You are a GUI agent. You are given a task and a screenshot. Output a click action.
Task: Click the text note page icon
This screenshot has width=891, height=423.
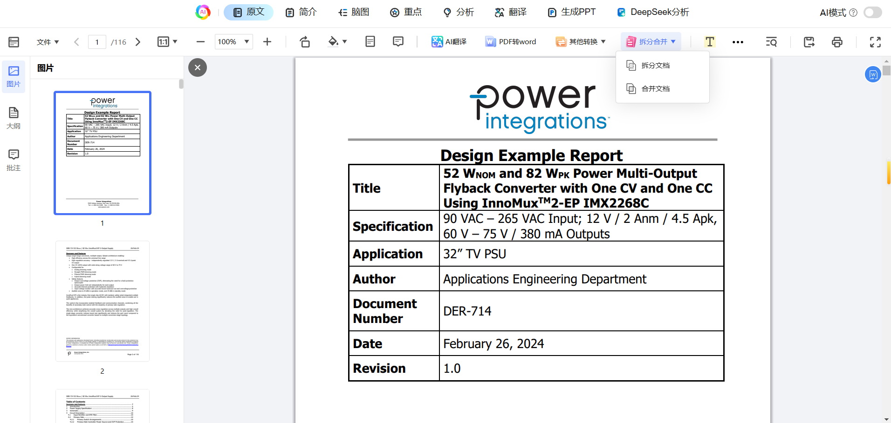point(370,42)
